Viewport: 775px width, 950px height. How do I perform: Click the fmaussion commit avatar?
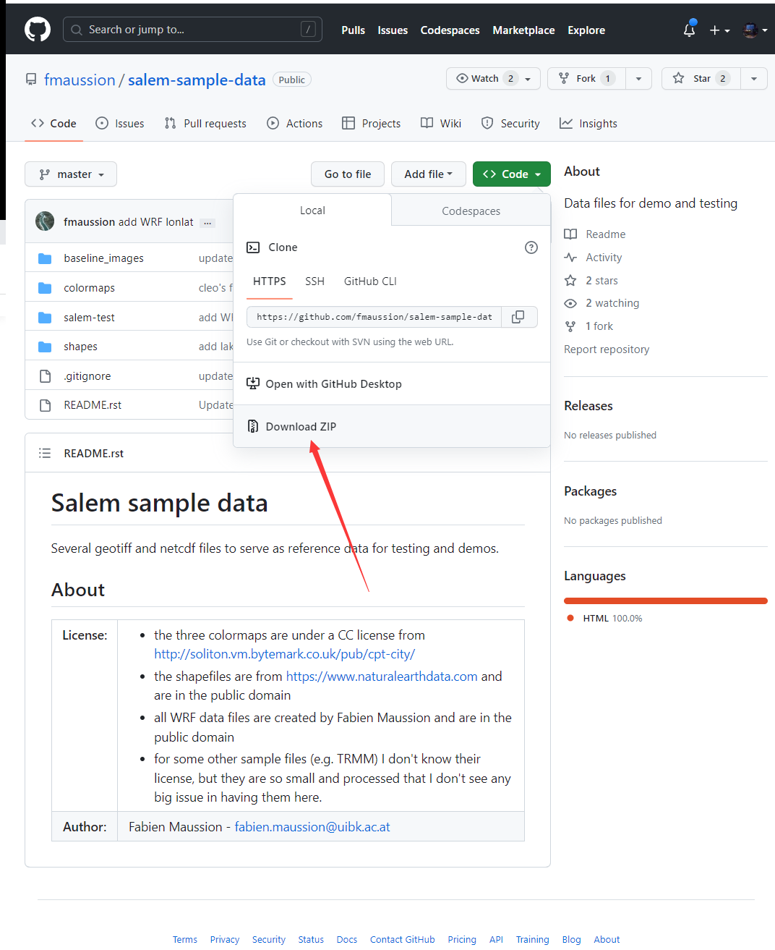pyautogui.click(x=45, y=221)
